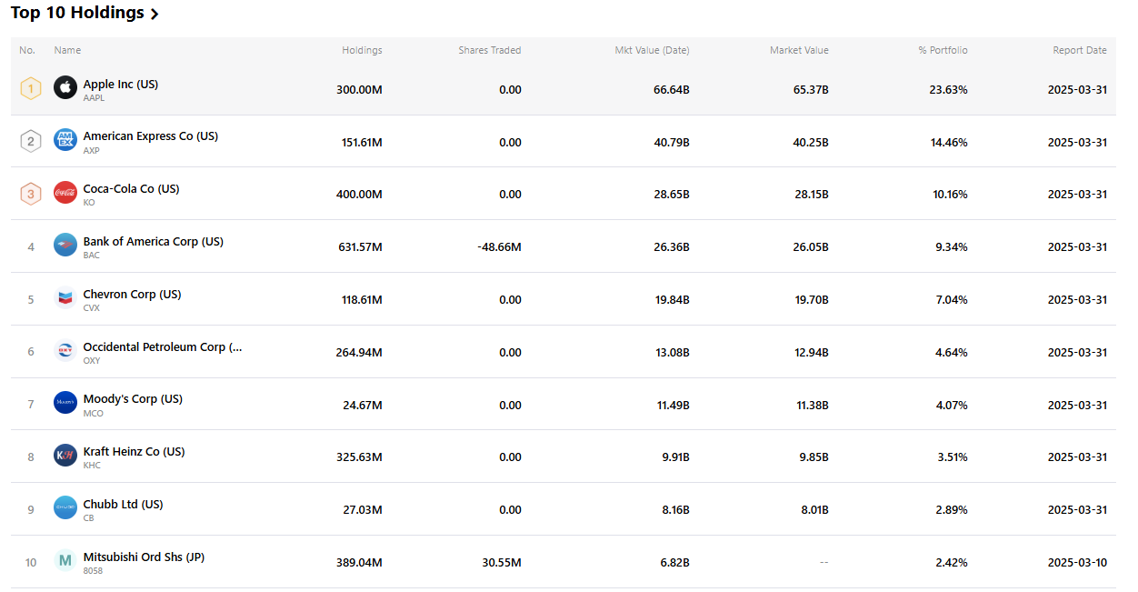The width and height of the screenshot is (1138, 592).
Task: Open Top 10 Holdings heading
Action: pyautogui.click(x=77, y=14)
